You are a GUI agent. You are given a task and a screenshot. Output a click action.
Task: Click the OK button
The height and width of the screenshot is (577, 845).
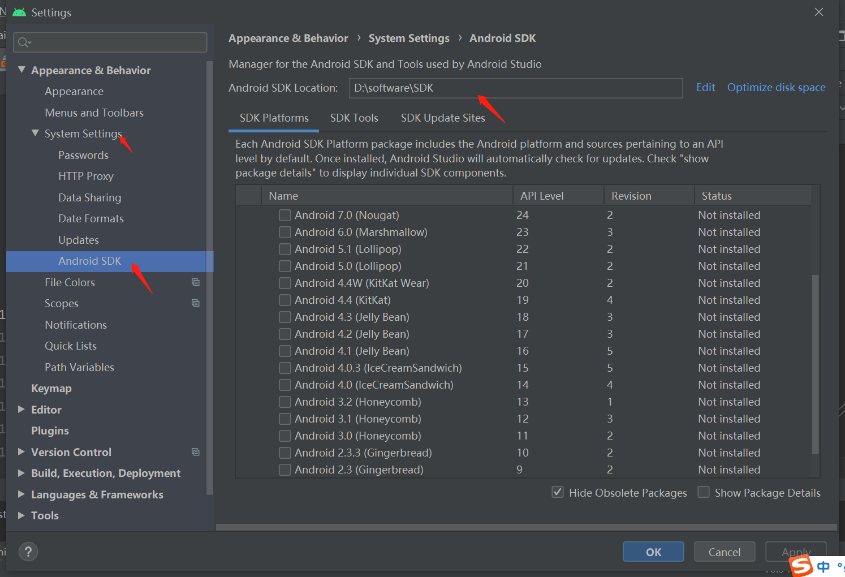click(653, 552)
